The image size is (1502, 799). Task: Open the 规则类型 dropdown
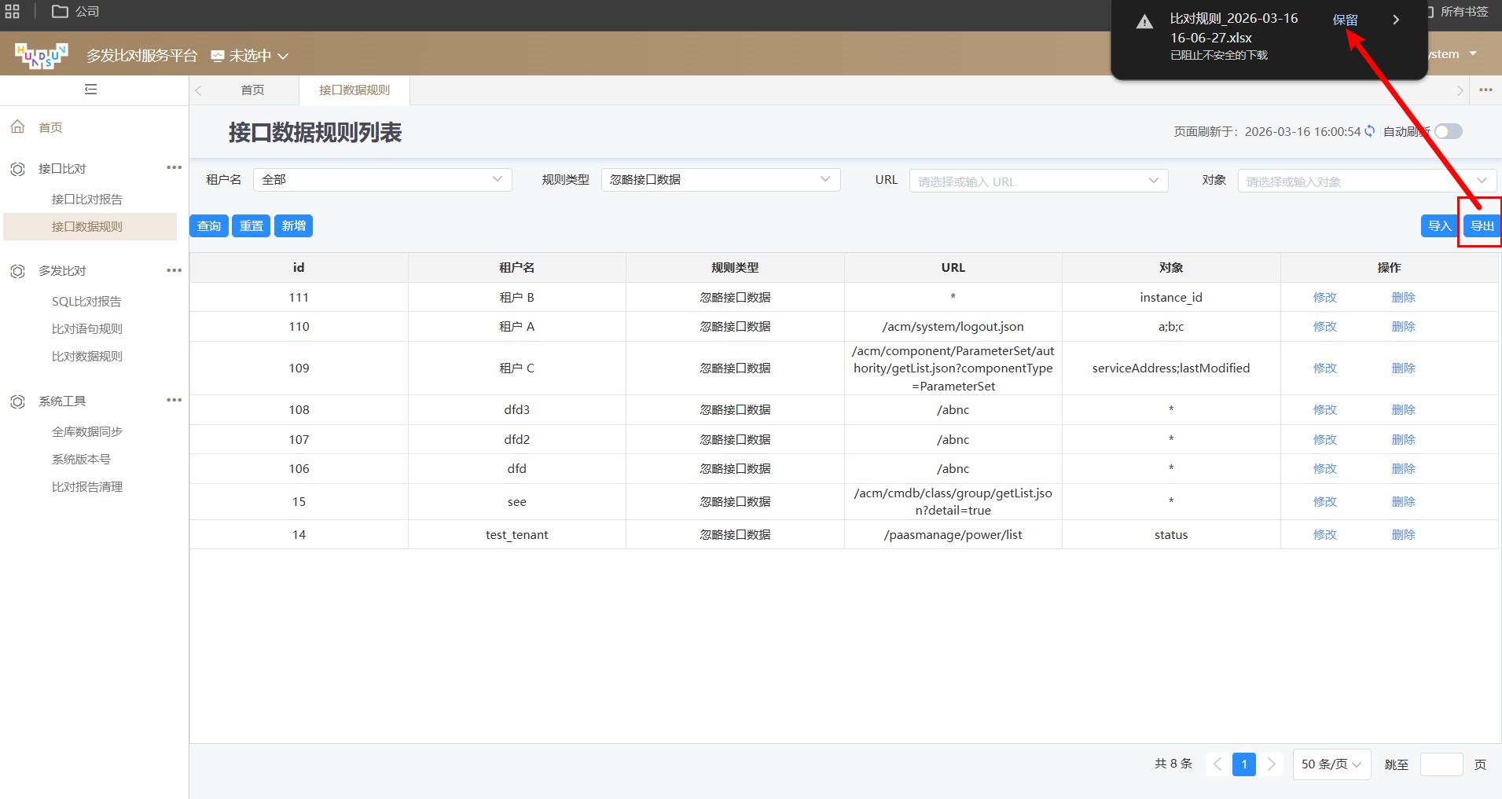(x=720, y=180)
